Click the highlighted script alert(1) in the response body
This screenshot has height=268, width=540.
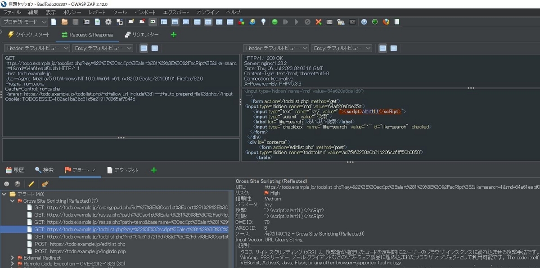point(369,111)
